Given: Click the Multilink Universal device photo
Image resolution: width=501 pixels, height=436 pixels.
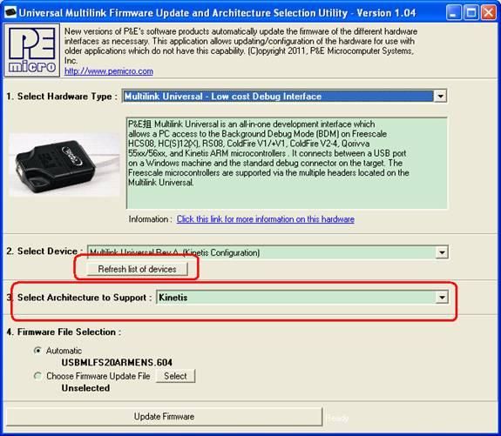Looking at the screenshot, I should click(64, 165).
